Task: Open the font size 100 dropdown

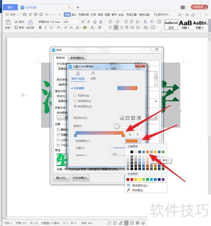Action: click(79, 22)
